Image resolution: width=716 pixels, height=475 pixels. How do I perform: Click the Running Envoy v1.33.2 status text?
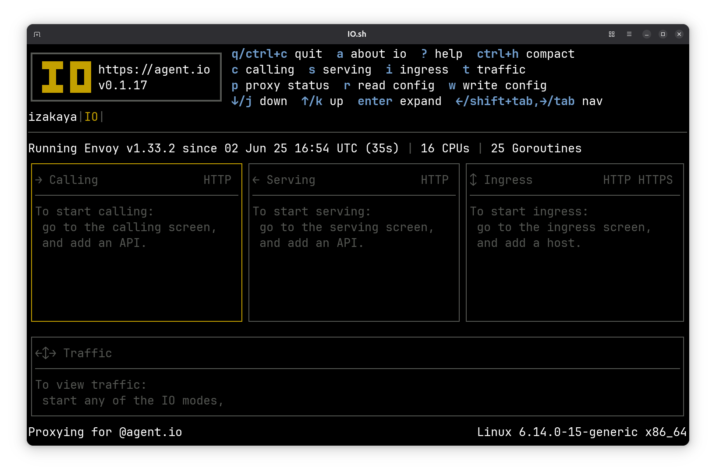tap(214, 148)
